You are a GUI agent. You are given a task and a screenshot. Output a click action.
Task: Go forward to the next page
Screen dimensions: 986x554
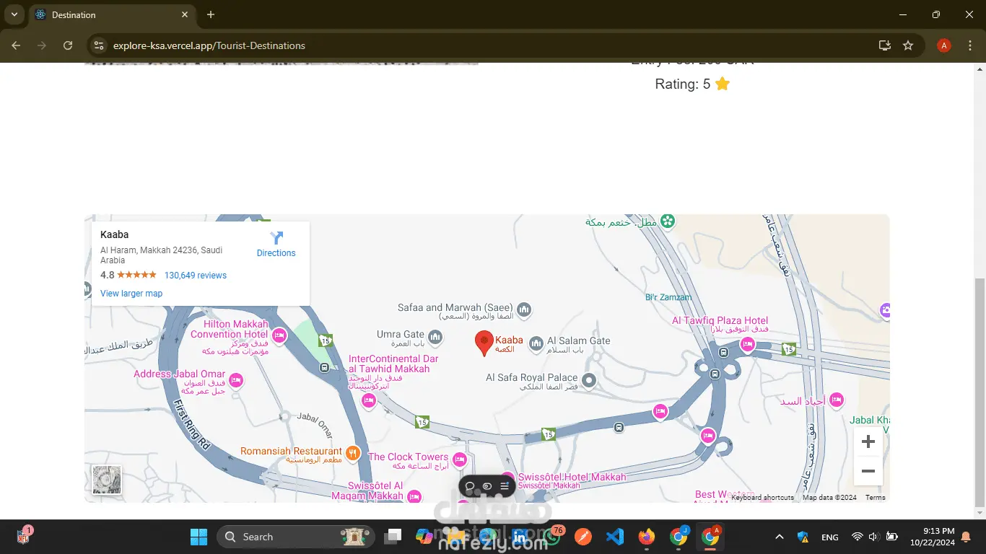coord(42,45)
